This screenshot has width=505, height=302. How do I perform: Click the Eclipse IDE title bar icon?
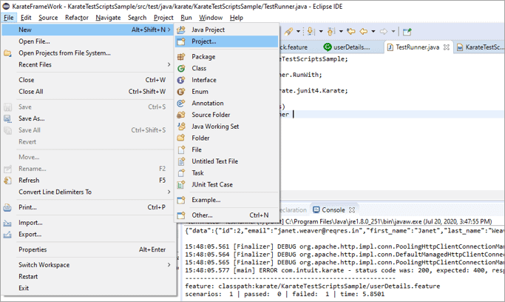click(x=6, y=7)
